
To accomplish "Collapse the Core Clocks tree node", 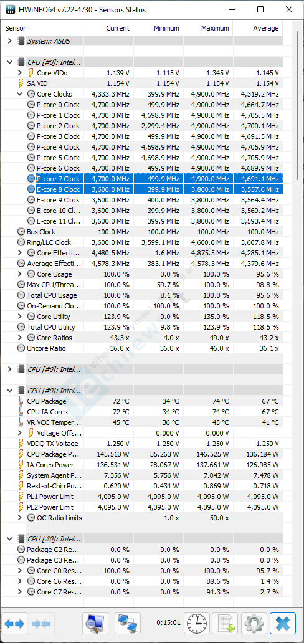I will (x=20, y=94).
